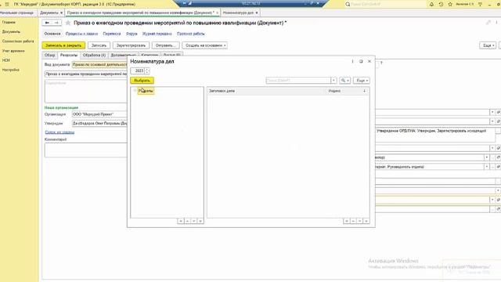This screenshot has width=501, height=282.
Task: Open the Форум link
Action: click(x=132, y=34)
